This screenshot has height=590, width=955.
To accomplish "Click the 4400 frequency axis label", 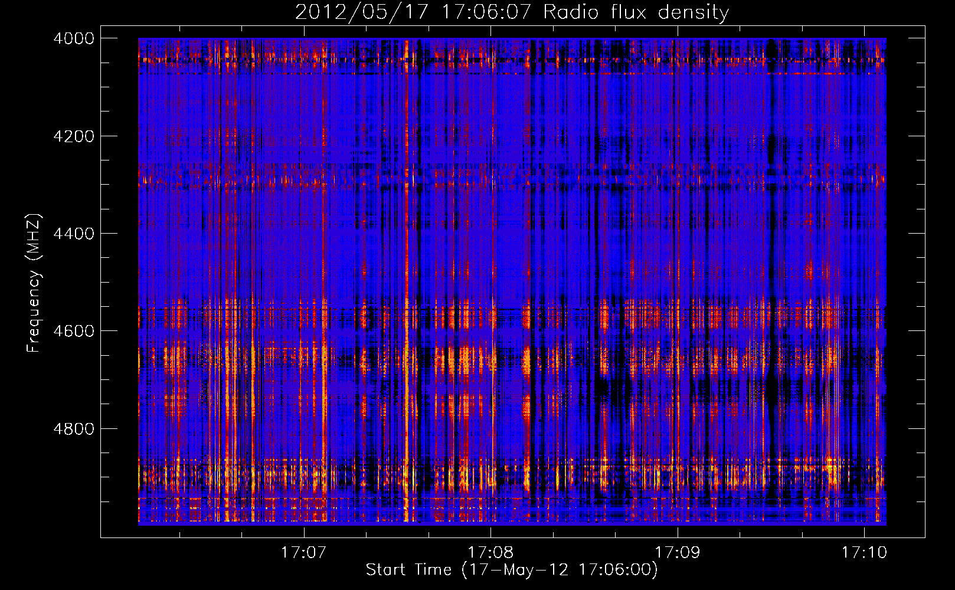I will (74, 234).
